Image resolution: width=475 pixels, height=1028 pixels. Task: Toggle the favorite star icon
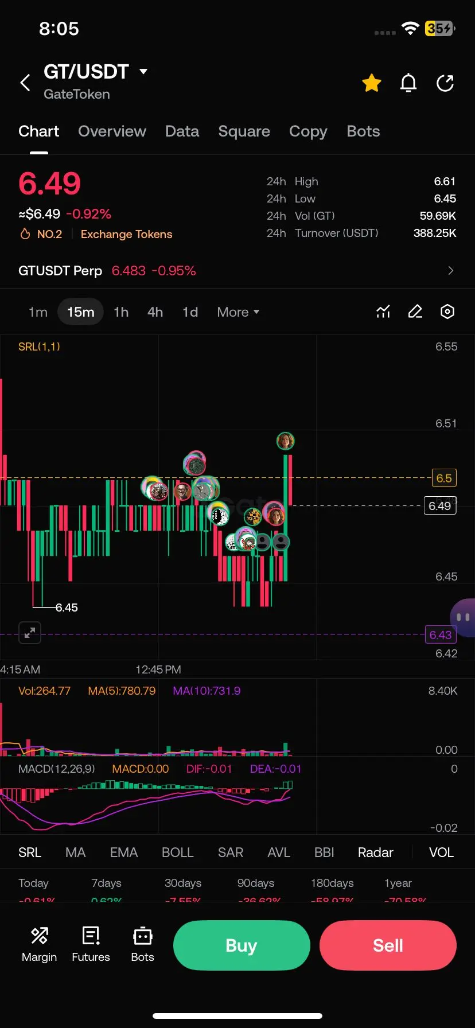point(372,83)
